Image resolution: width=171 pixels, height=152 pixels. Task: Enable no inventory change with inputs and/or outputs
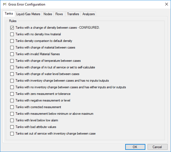pos(12,87)
